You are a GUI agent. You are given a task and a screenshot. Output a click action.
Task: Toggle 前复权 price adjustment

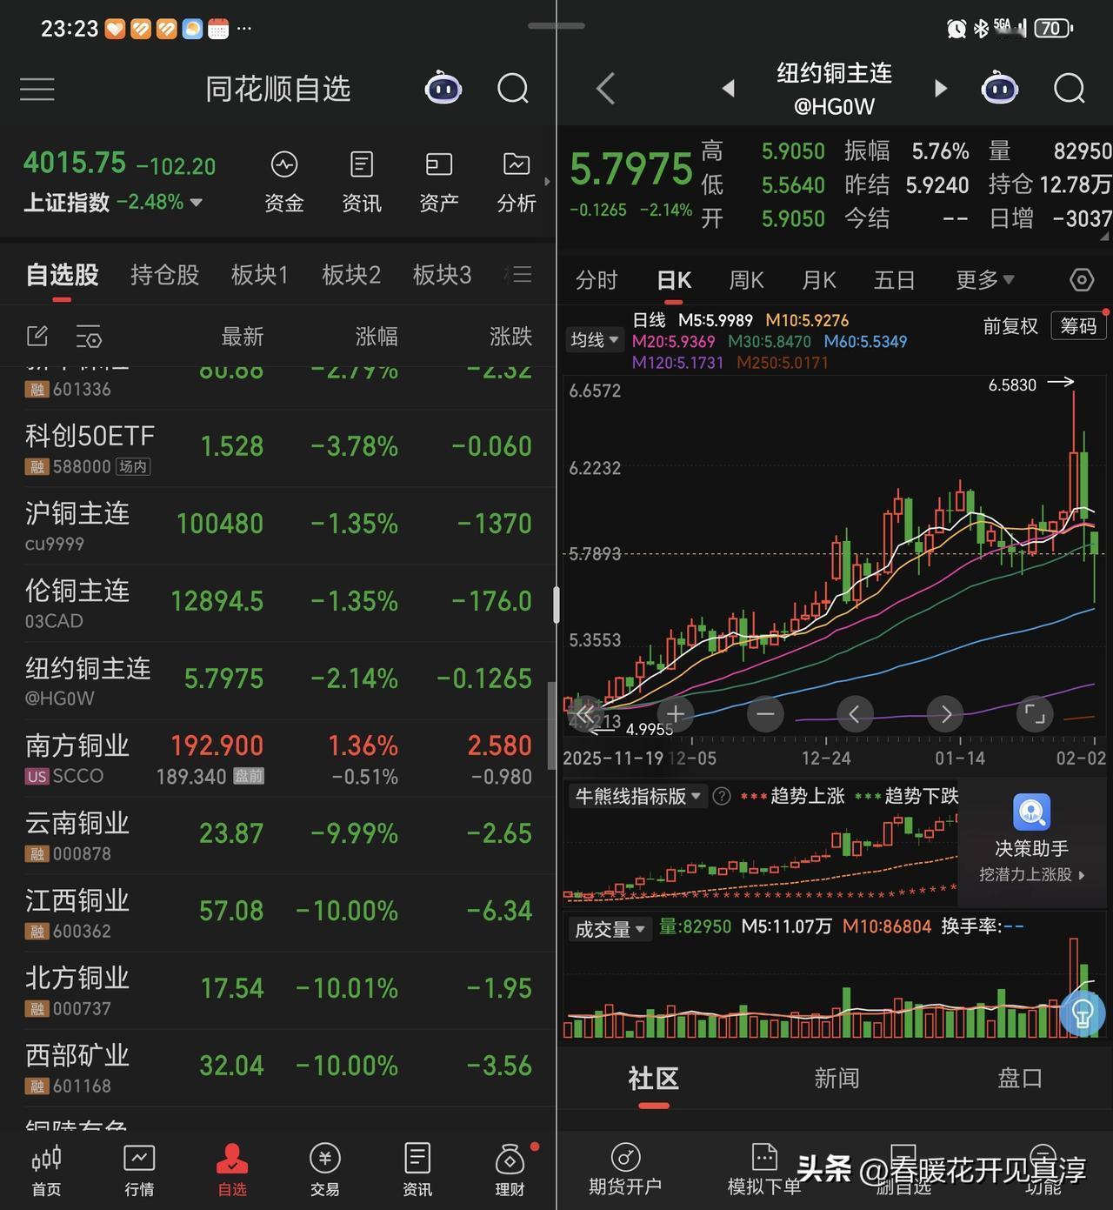click(x=1010, y=326)
